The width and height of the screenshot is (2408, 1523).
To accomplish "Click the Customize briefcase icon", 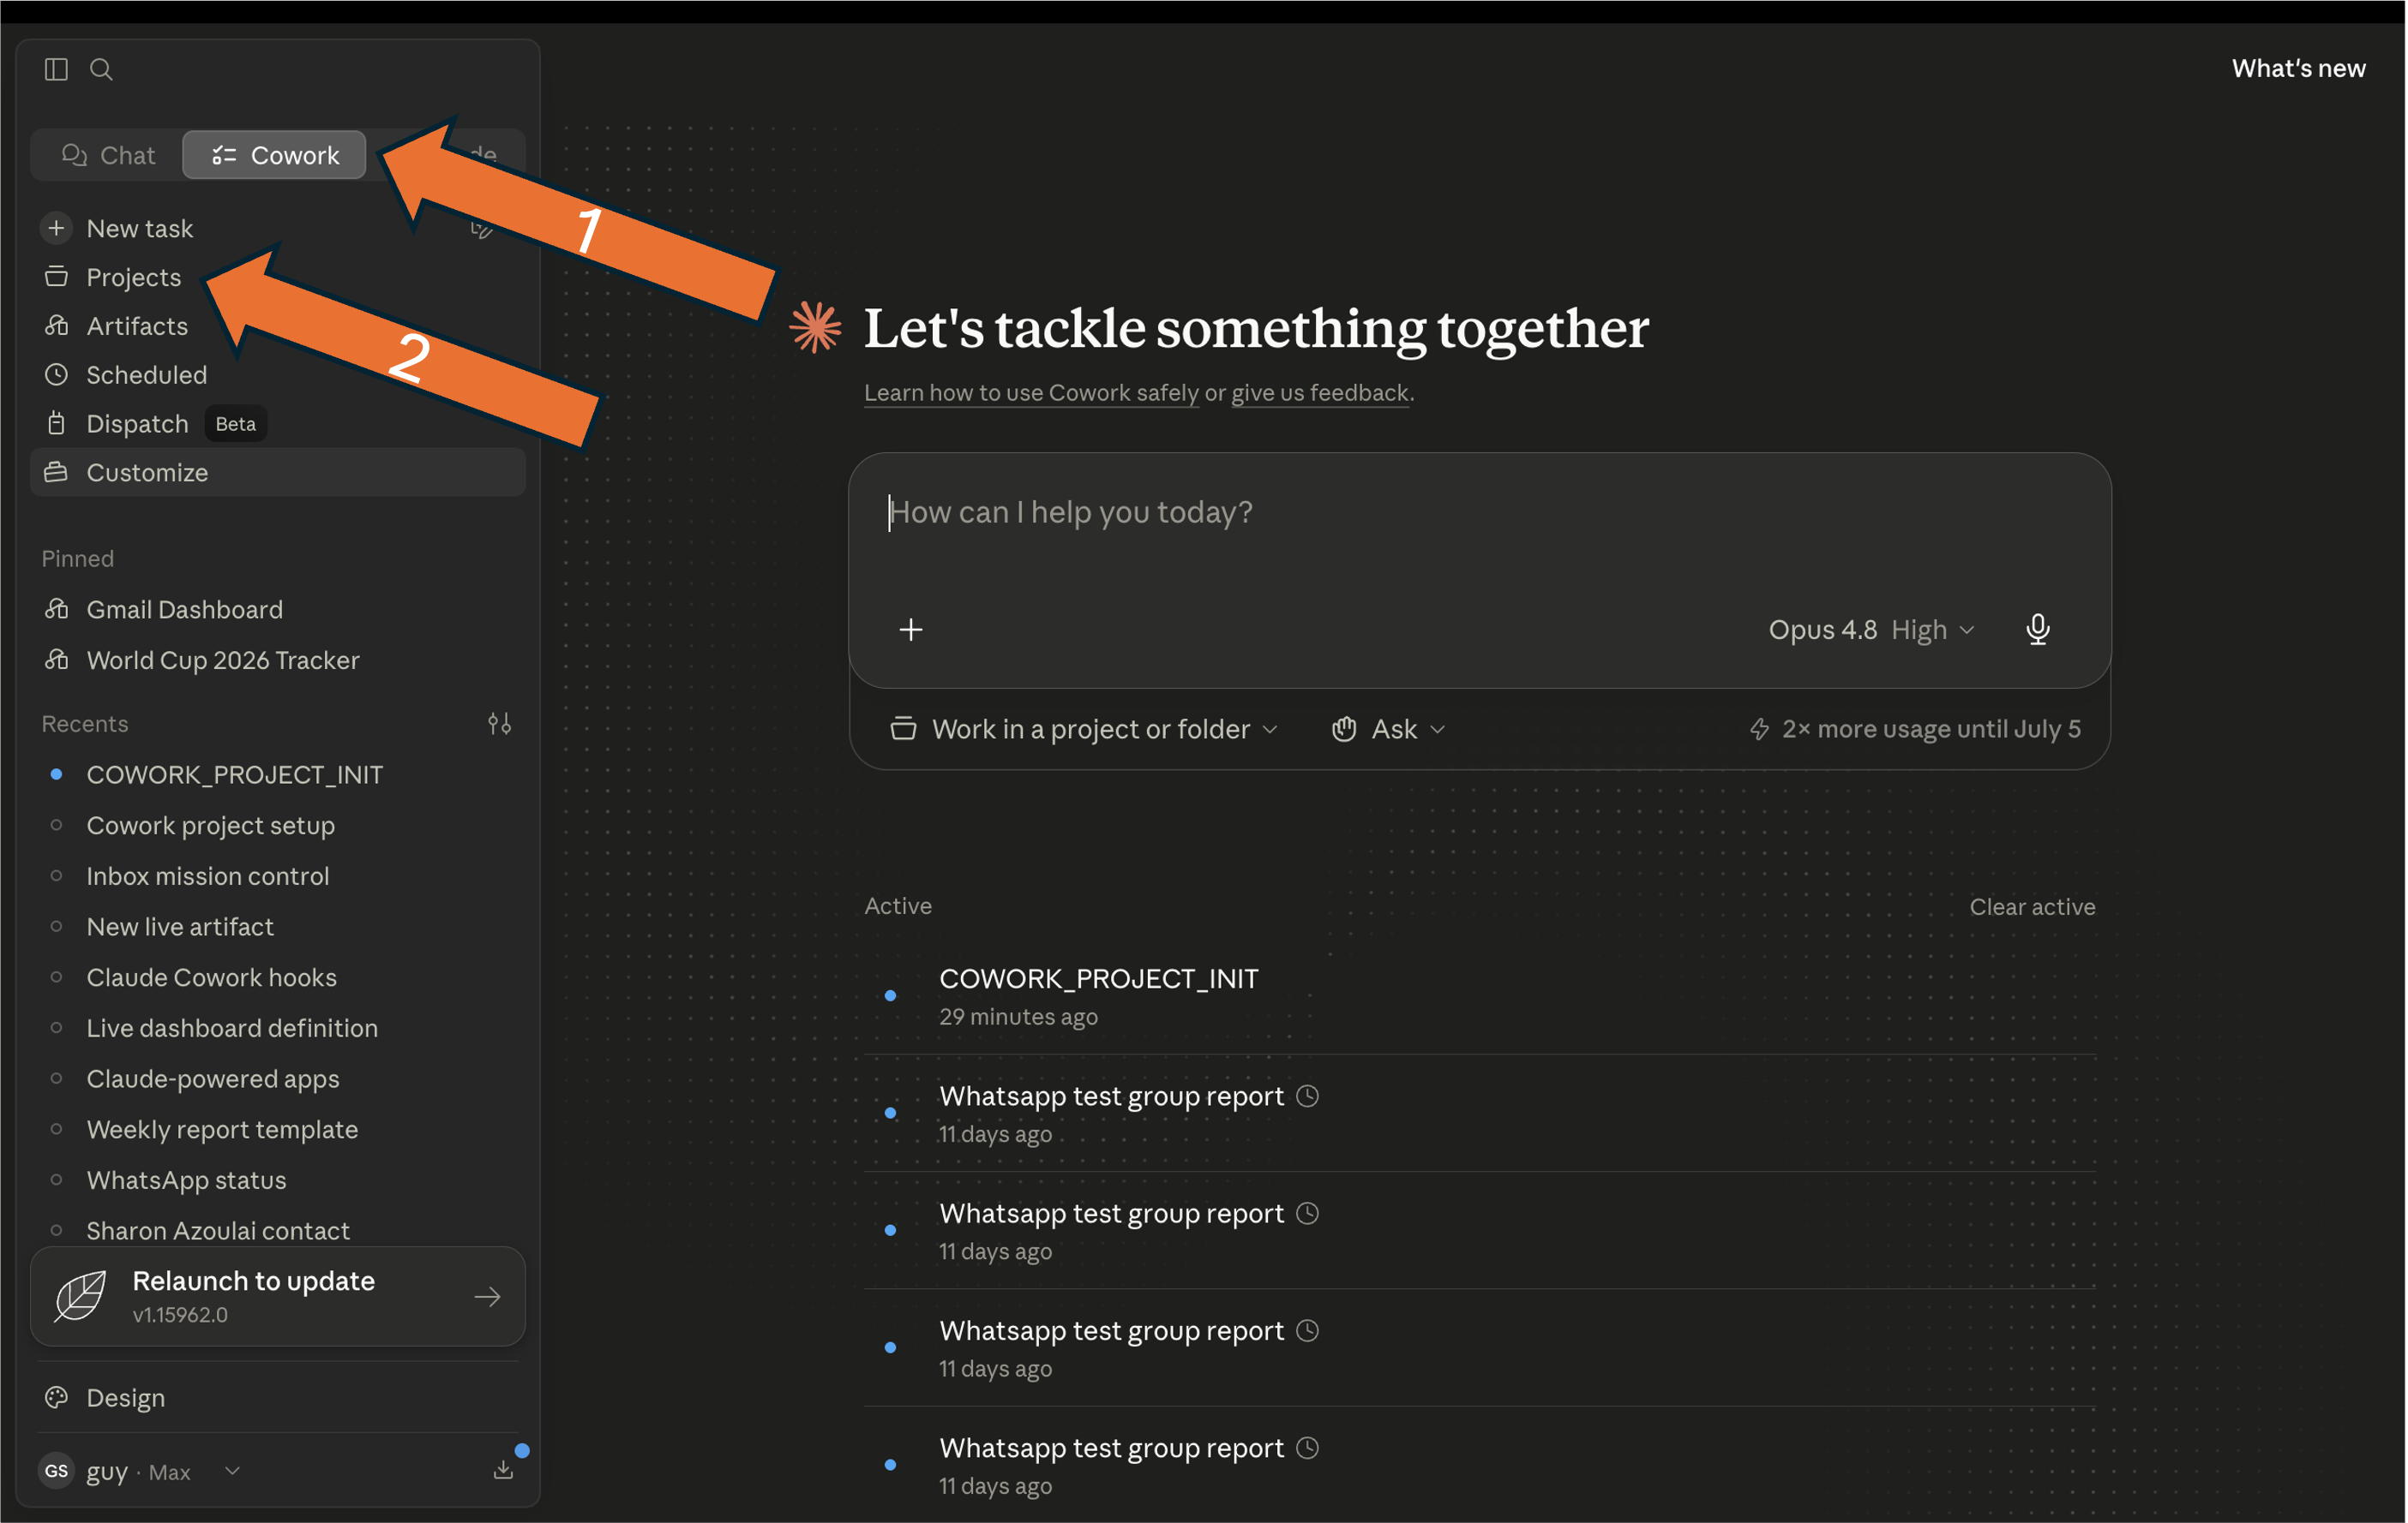I will click(x=56, y=472).
